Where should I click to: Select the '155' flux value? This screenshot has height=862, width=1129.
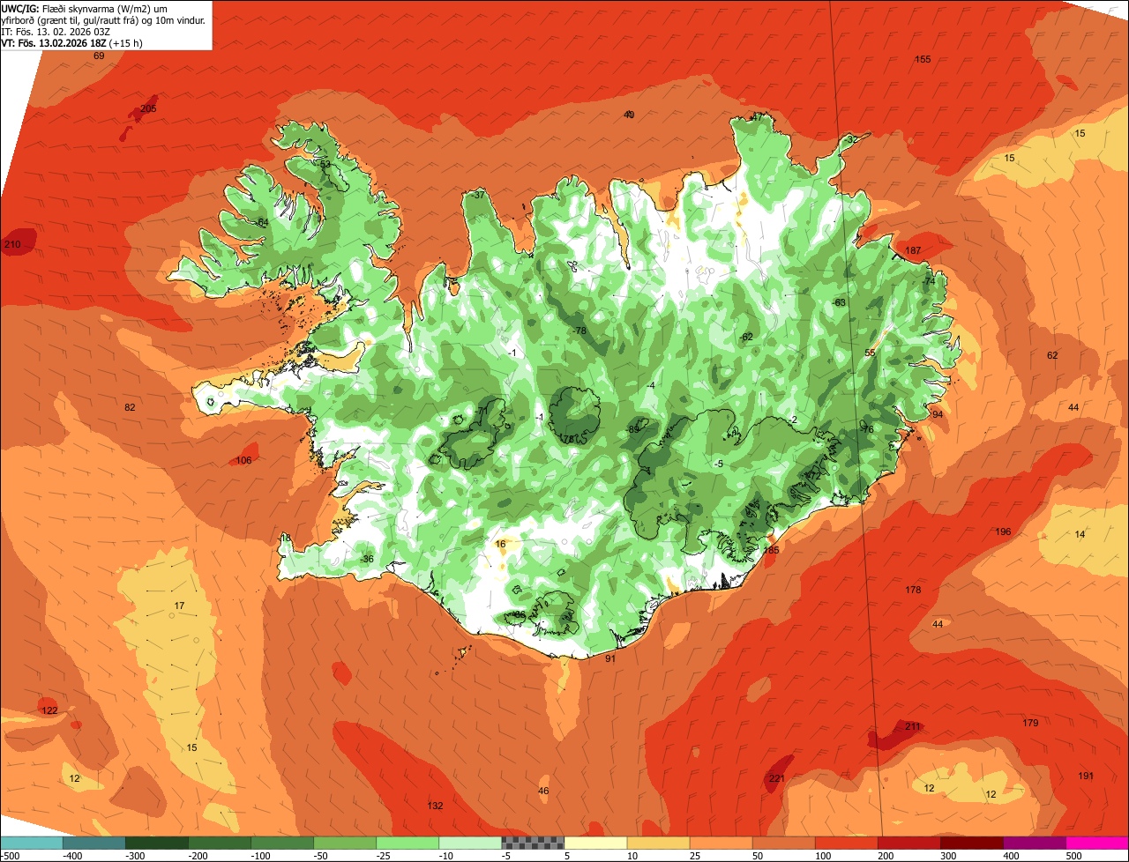[923, 59]
